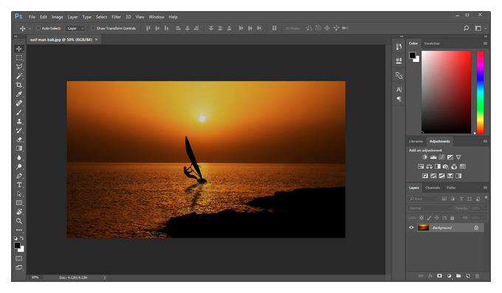Image resolution: width=502 pixels, height=293 pixels.
Task: Open the workspace switcher dropdown
Action: click(x=481, y=28)
